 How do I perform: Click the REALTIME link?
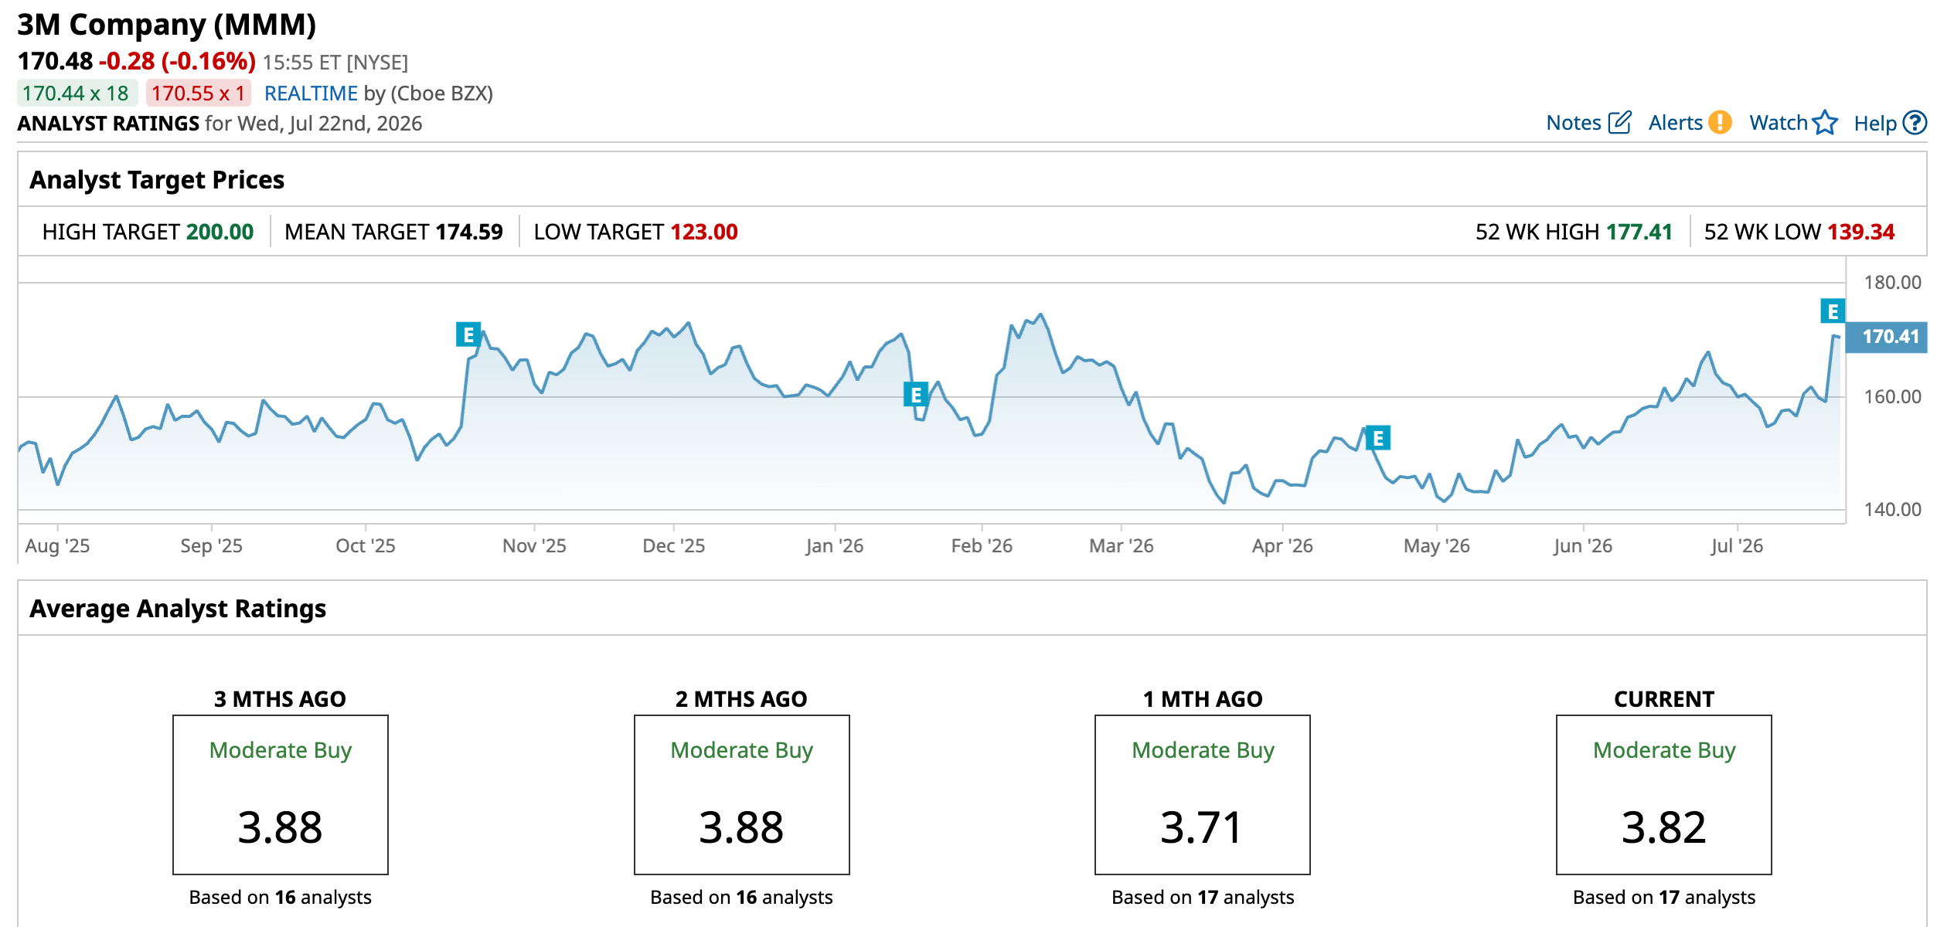click(x=311, y=93)
